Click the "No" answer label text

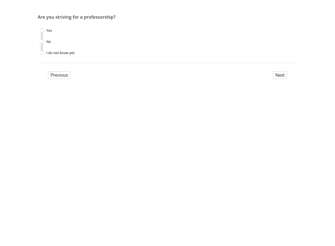[49, 42]
